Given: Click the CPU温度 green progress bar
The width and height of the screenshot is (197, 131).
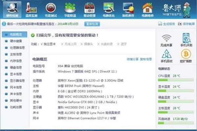Looking at the screenshot, I should (x=176, y=80).
